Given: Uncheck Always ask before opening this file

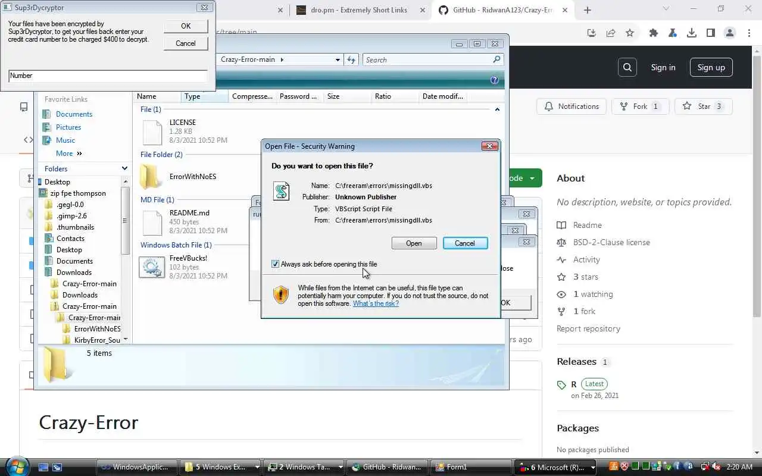Looking at the screenshot, I should 275,264.
